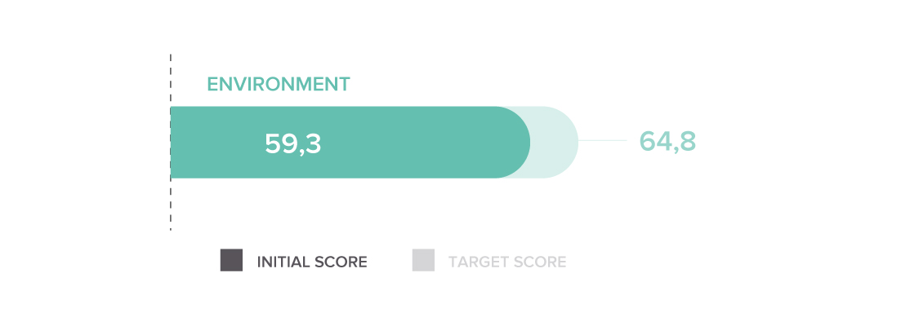The image size is (919, 326).
Task: Click the digit 5 in 59,3
Action: (x=273, y=143)
